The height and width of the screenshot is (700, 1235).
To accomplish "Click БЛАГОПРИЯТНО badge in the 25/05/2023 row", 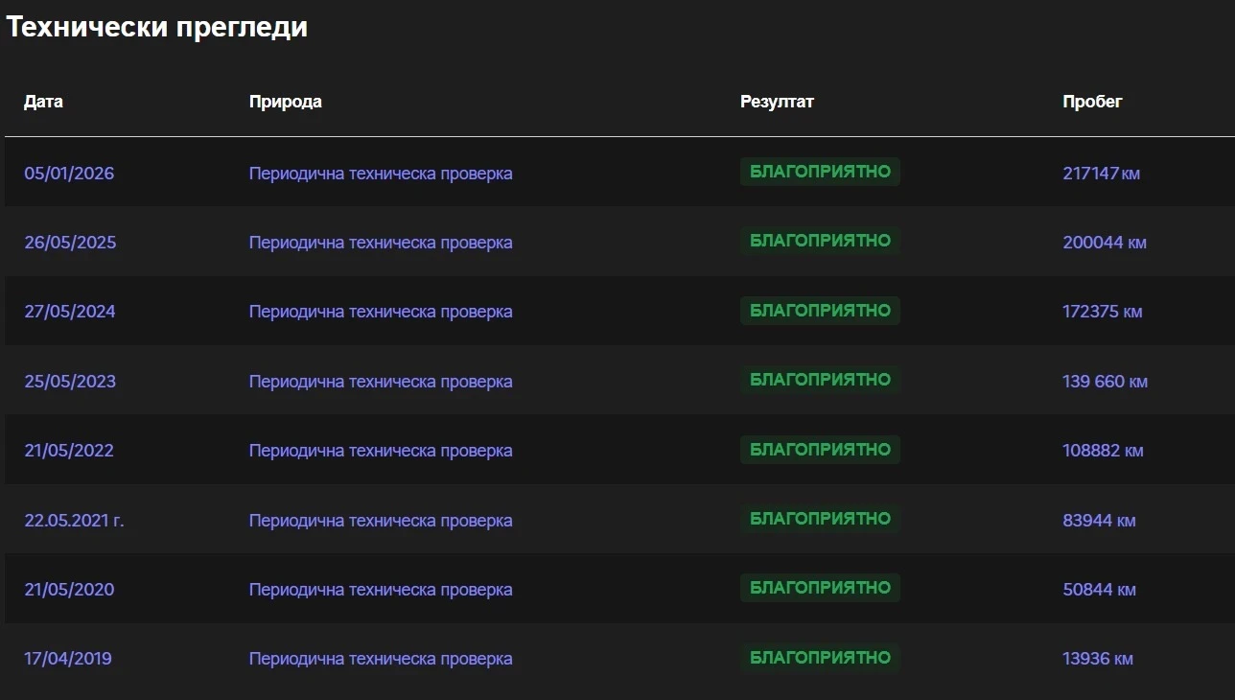I will [820, 380].
